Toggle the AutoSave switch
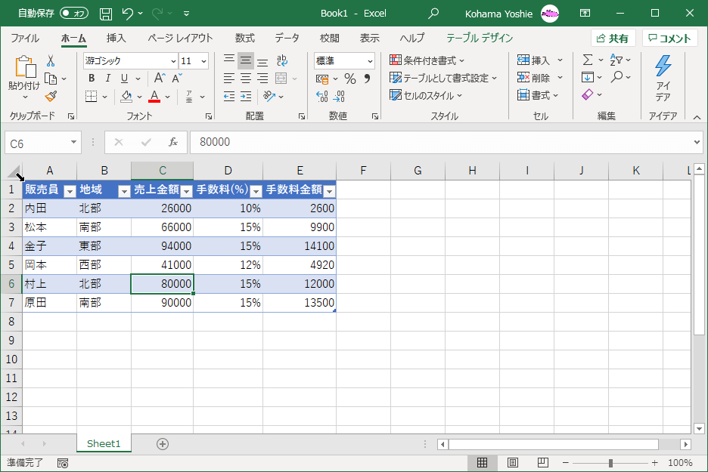The image size is (708, 472). 73,14
